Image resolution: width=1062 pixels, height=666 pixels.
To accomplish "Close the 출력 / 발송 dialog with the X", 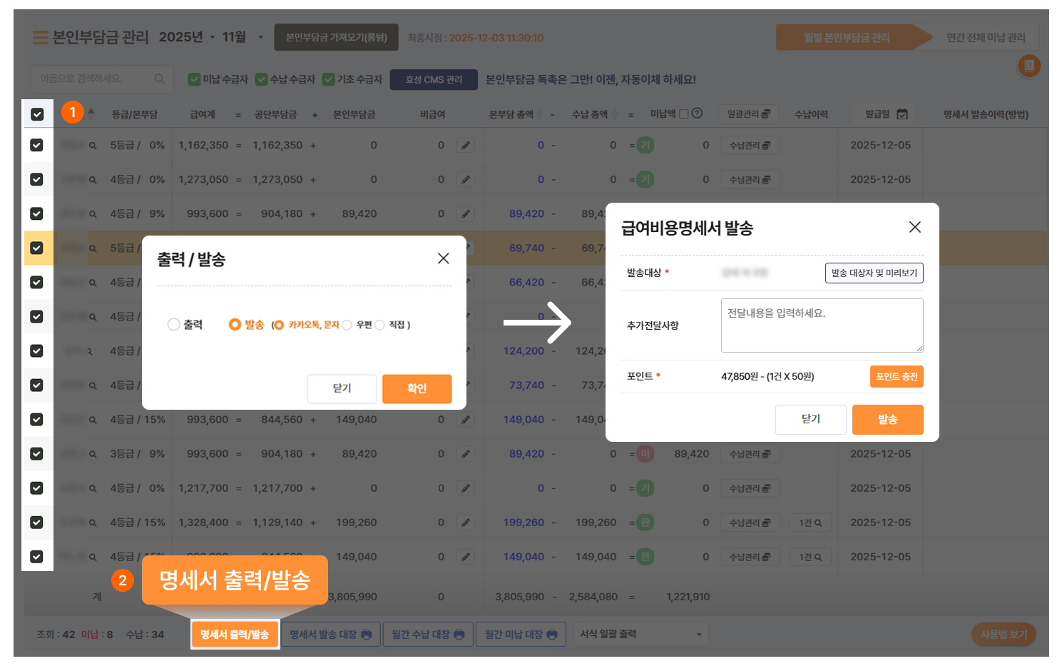I will [x=443, y=258].
